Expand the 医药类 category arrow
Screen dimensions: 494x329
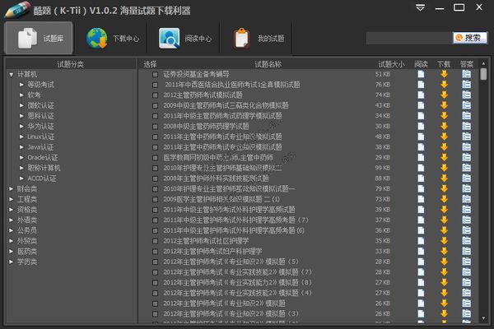pos(12,251)
